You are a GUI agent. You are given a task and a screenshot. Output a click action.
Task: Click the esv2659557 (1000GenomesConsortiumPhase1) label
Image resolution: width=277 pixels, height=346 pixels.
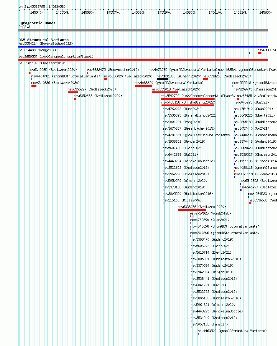click(56, 57)
